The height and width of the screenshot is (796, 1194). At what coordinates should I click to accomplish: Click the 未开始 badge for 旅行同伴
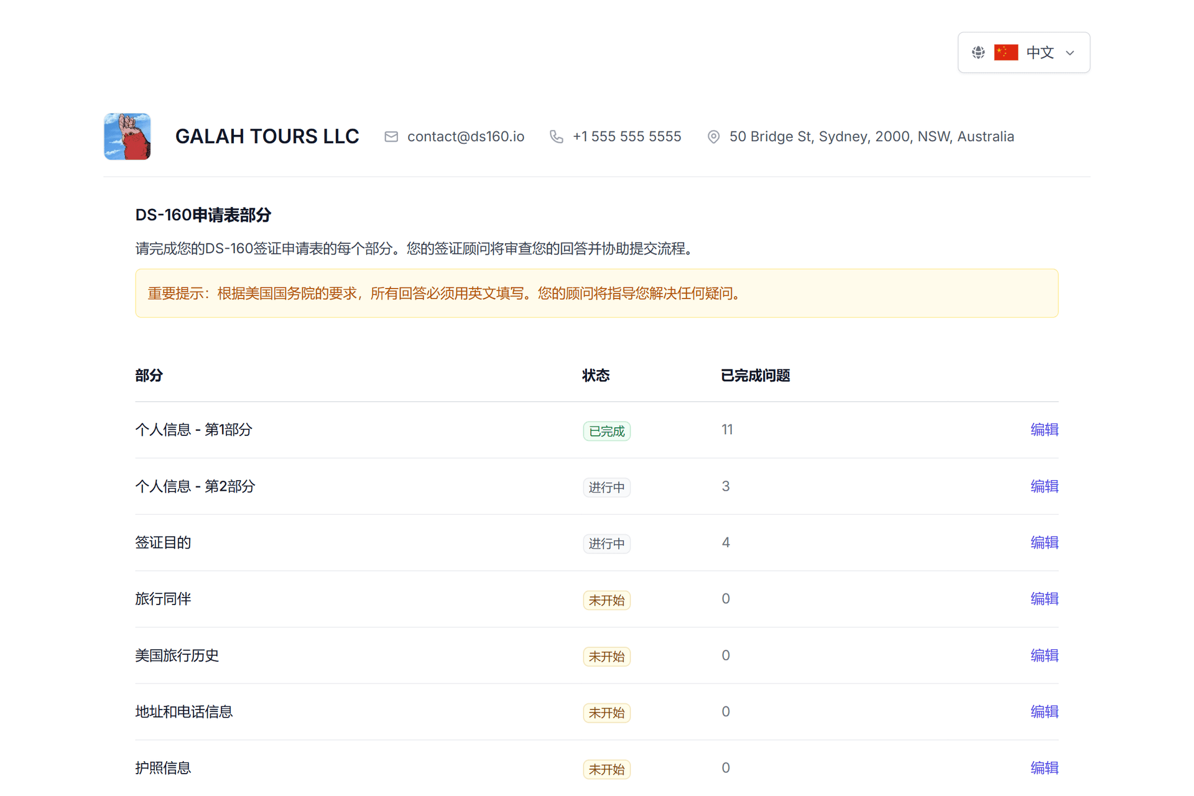606,599
